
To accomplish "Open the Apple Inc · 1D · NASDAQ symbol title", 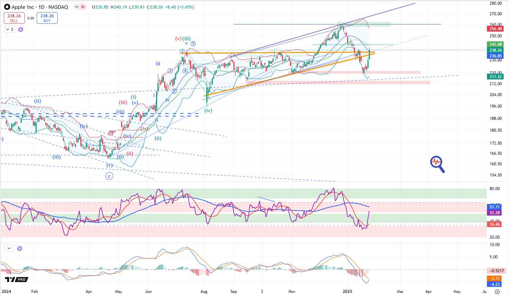I will (x=40, y=7).
